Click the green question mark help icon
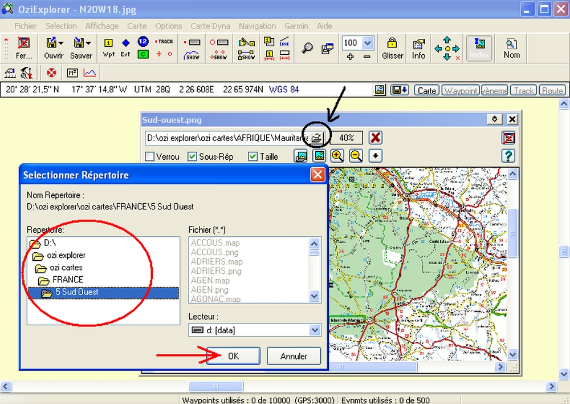570x404 pixels. point(508,156)
